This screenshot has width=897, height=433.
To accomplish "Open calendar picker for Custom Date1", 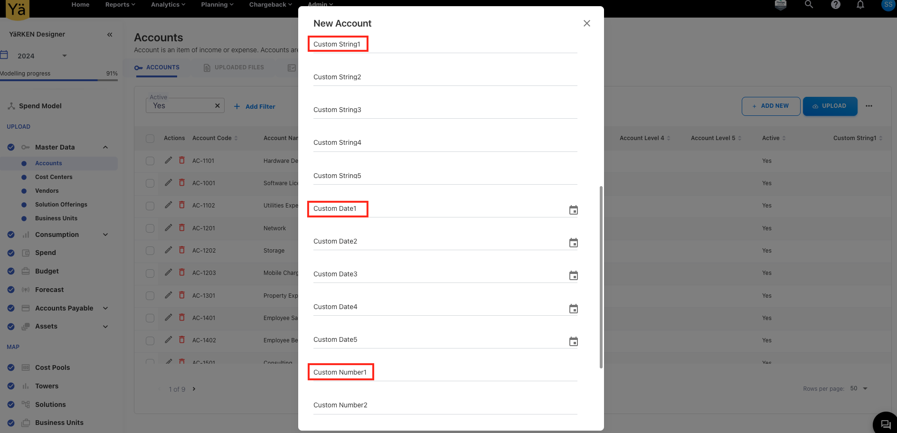I will point(573,210).
